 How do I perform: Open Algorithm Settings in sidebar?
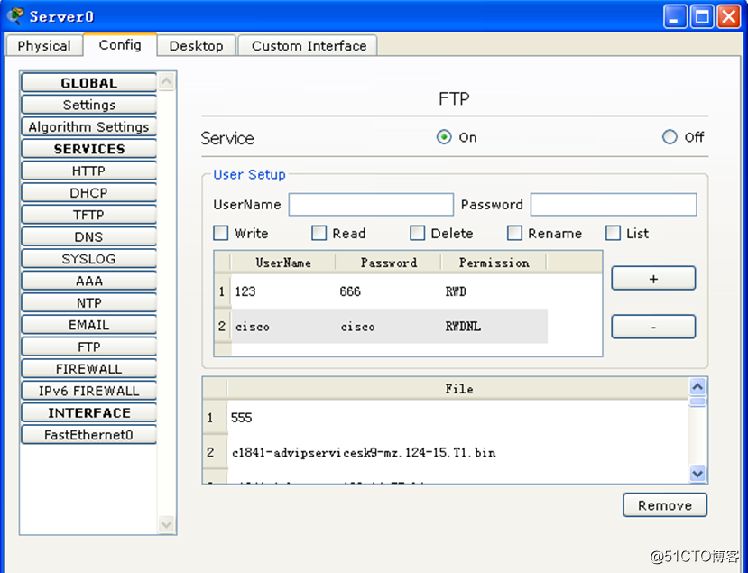click(88, 126)
